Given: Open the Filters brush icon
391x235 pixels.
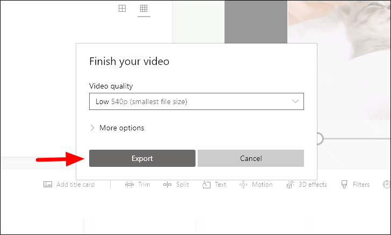Looking at the screenshot, I should click(x=344, y=185).
